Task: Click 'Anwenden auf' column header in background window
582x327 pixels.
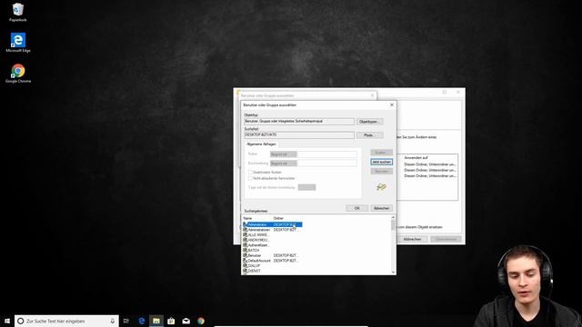Action: 416,157
